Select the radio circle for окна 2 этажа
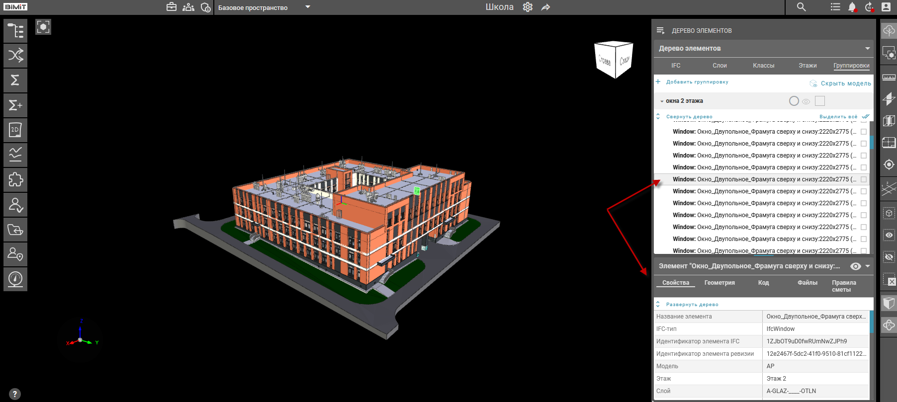The width and height of the screenshot is (897, 402). point(794,101)
